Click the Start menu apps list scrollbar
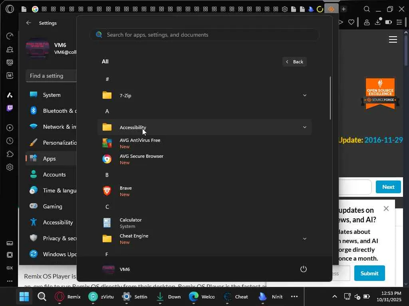409x306 pixels. click(330, 98)
